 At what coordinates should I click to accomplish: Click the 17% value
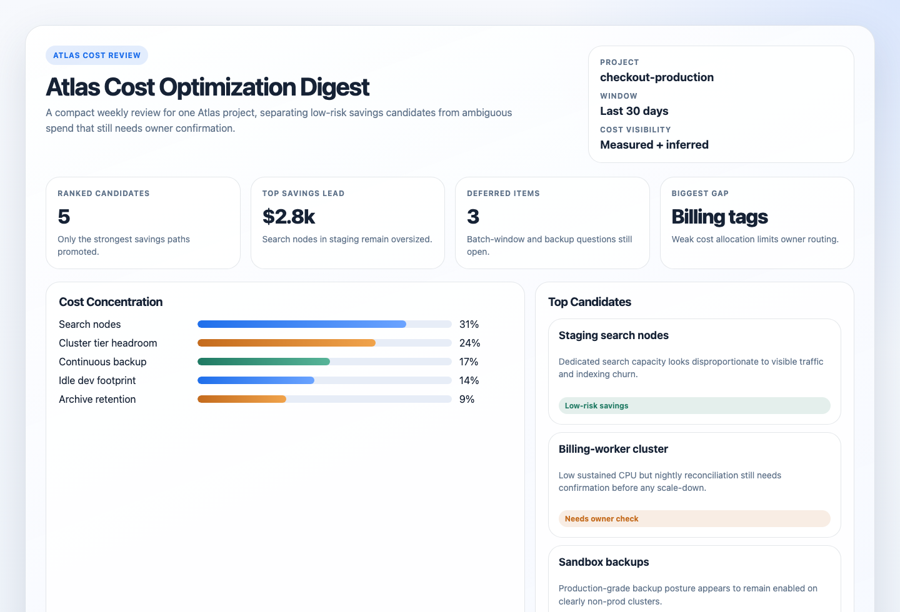[469, 362]
